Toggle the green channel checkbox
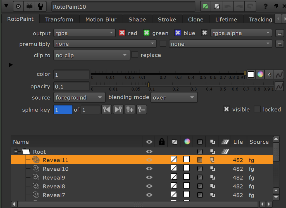This screenshot has width=286, height=208. tap(146, 33)
